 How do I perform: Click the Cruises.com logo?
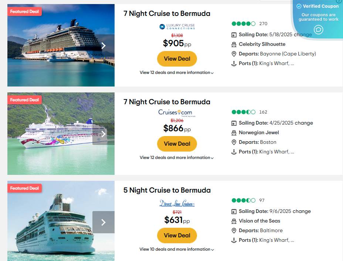point(175,112)
